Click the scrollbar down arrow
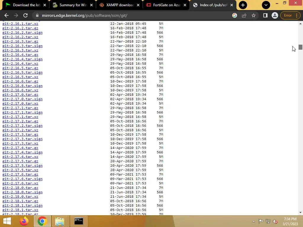 [300, 213]
